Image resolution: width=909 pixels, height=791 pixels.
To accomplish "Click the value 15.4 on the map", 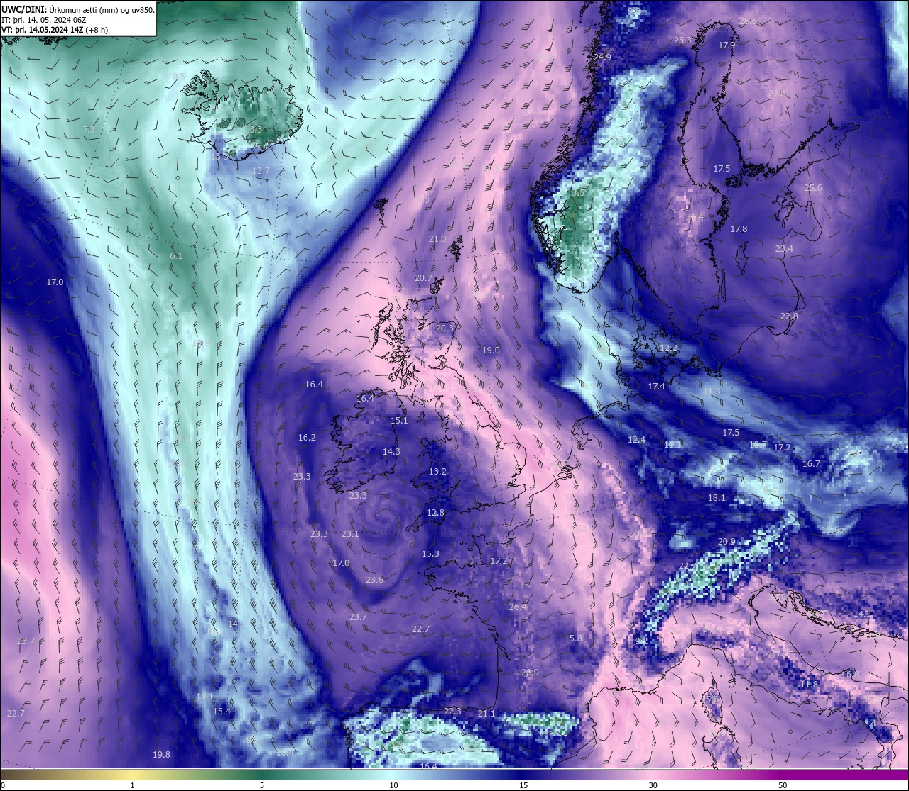I will [x=222, y=712].
